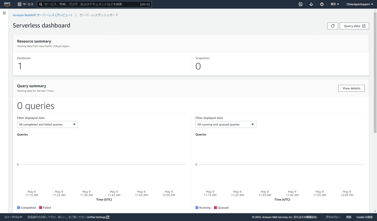Focus the AWS services search field
The image size is (377, 221).
[x=94, y=4]
